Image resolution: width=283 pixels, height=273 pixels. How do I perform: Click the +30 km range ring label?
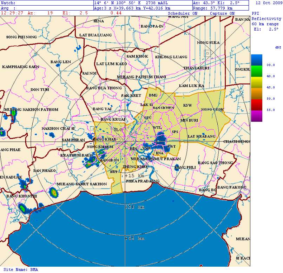[x=134, y=207]
